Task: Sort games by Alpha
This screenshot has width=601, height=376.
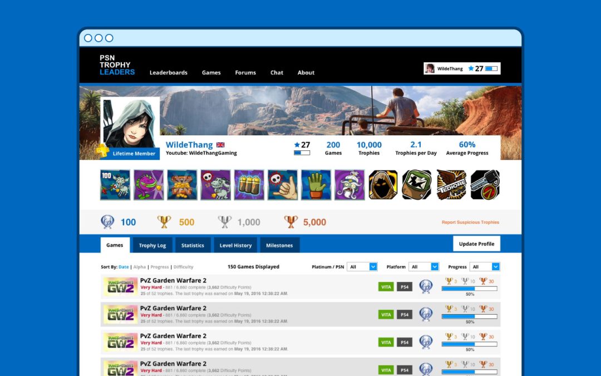Action: (140, 267)
